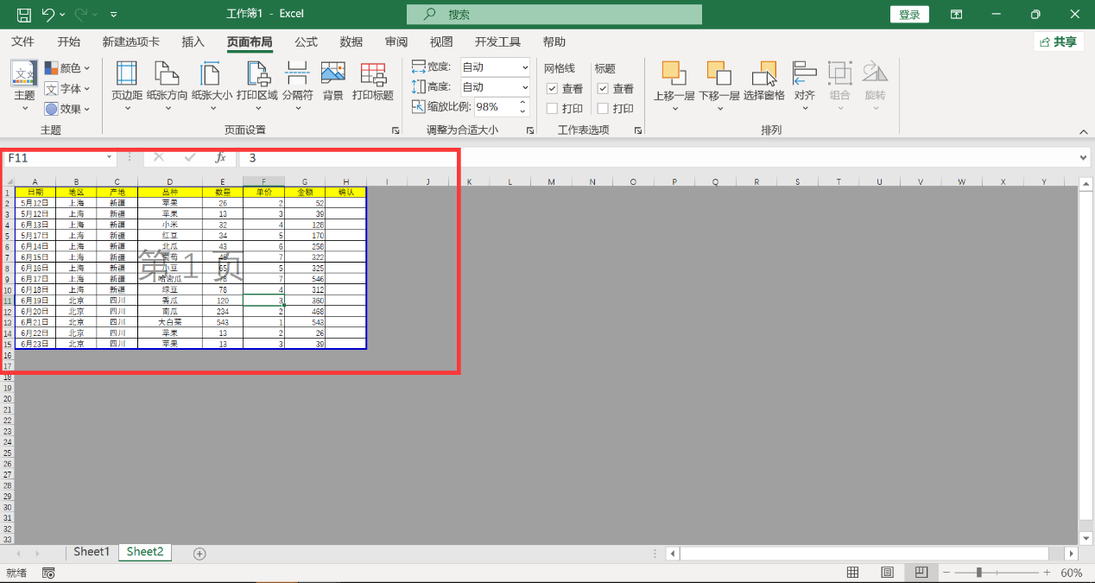Switch to the Insert (插入) tab
The width and height of the screenshot is (1095, 583).
pos(193,41)
